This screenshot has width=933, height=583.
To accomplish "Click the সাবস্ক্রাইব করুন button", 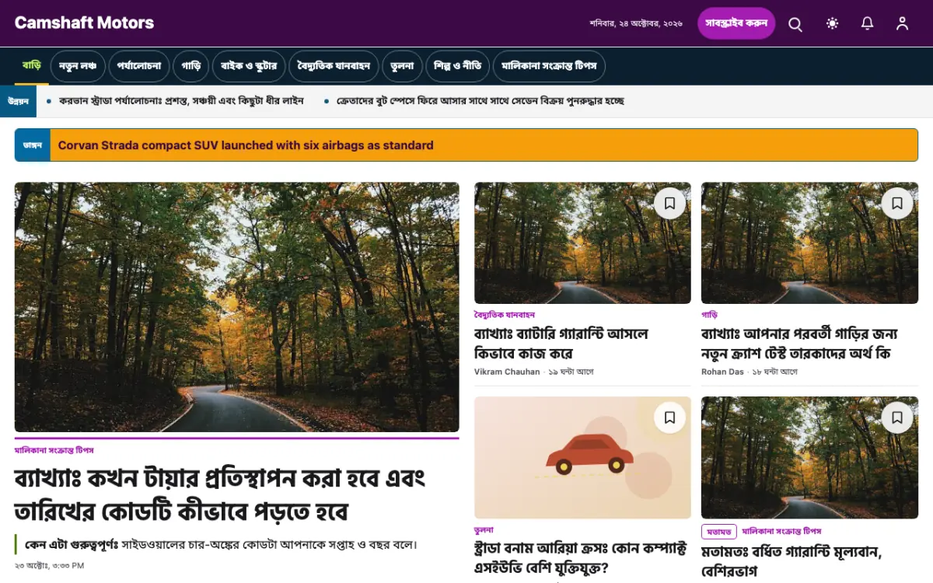I will [736, 23].
